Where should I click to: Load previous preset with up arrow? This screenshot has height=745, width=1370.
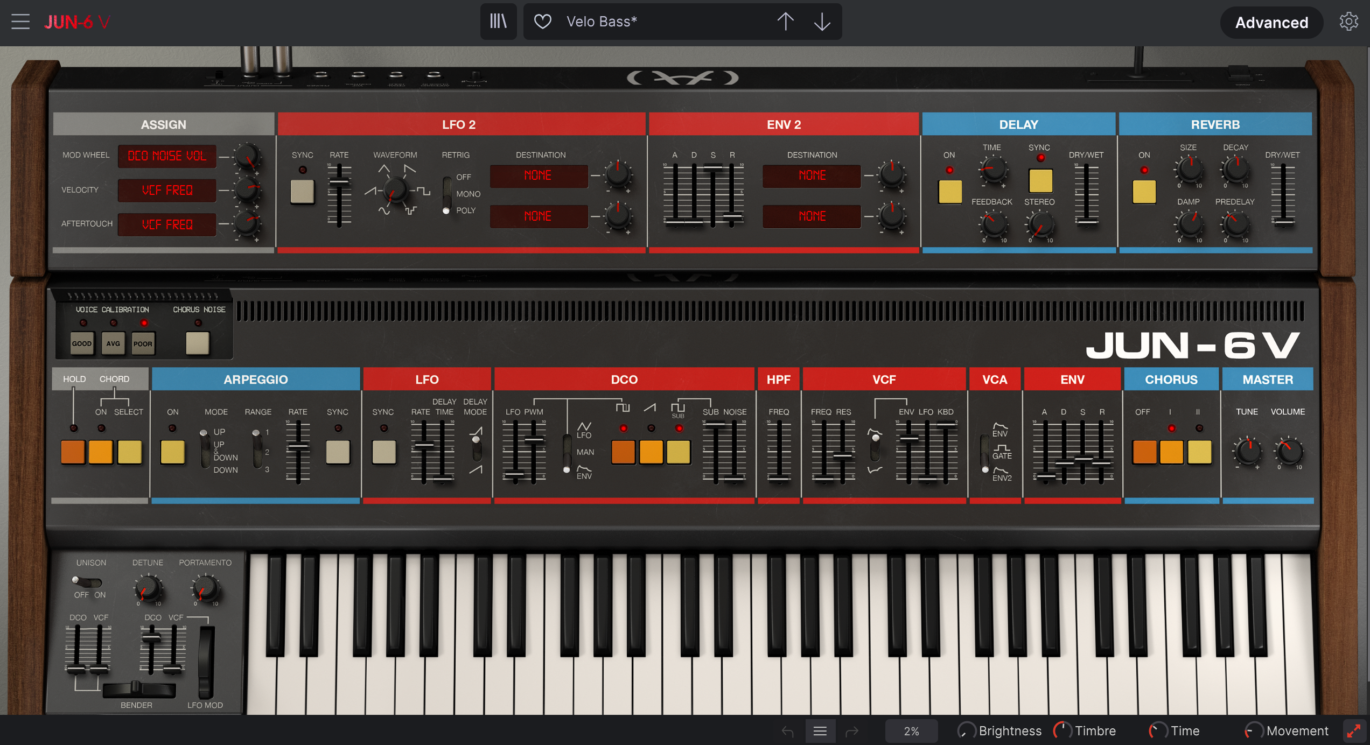[x=785, y=22]
